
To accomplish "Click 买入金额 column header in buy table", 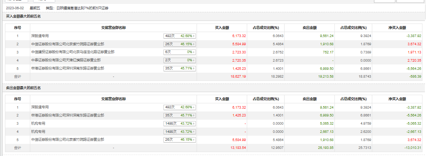I will coord(222,28).
